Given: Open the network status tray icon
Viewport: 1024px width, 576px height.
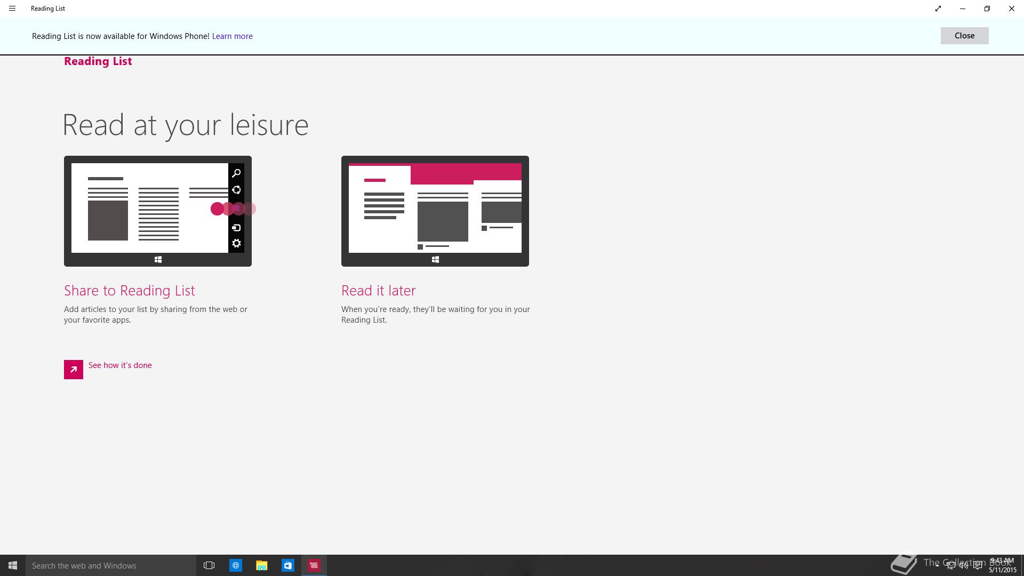Looking at the screenshot, I should coord(950,565).
